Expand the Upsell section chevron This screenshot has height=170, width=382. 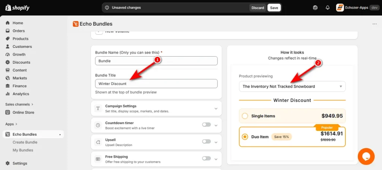coord(216,142)
